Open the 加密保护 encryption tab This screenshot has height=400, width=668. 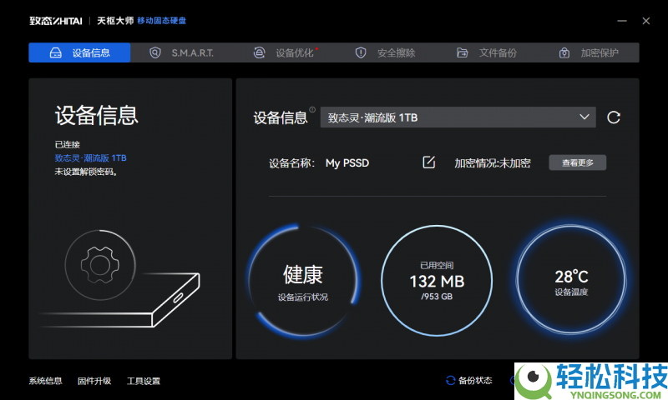click(x=590, y=53)
